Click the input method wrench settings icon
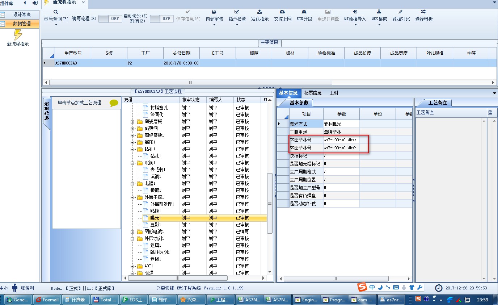Viewport: 498px width, 305px height. coord(420,287)
